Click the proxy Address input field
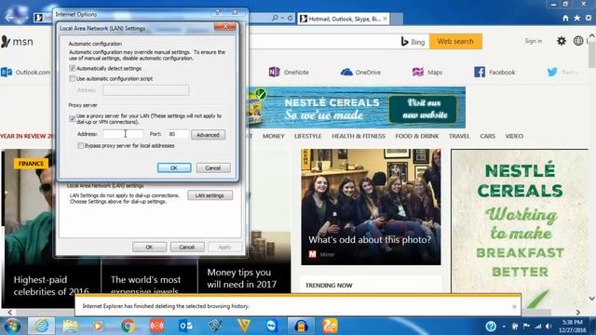The width and height of the screenshot is (596, 335). point(123,134)
